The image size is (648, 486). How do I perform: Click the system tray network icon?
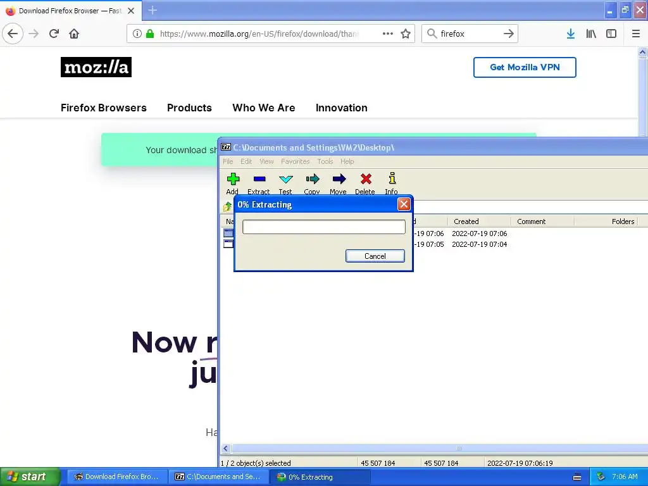coord(601,477)
